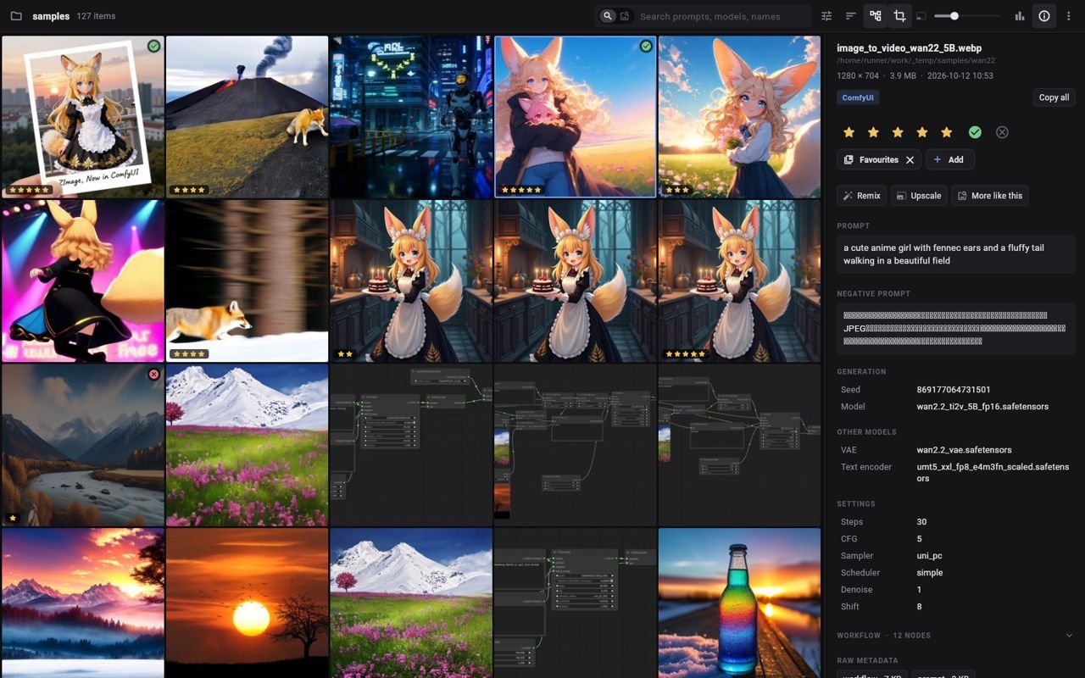Adjust the thumbnail size slider
The height and width of the screenshot is (678, 1085).
pos(966,16)
